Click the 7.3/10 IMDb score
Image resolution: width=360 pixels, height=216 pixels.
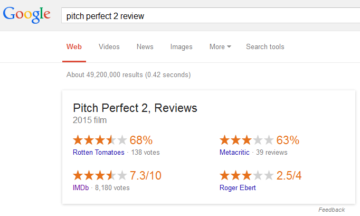[x=146, y=175]
